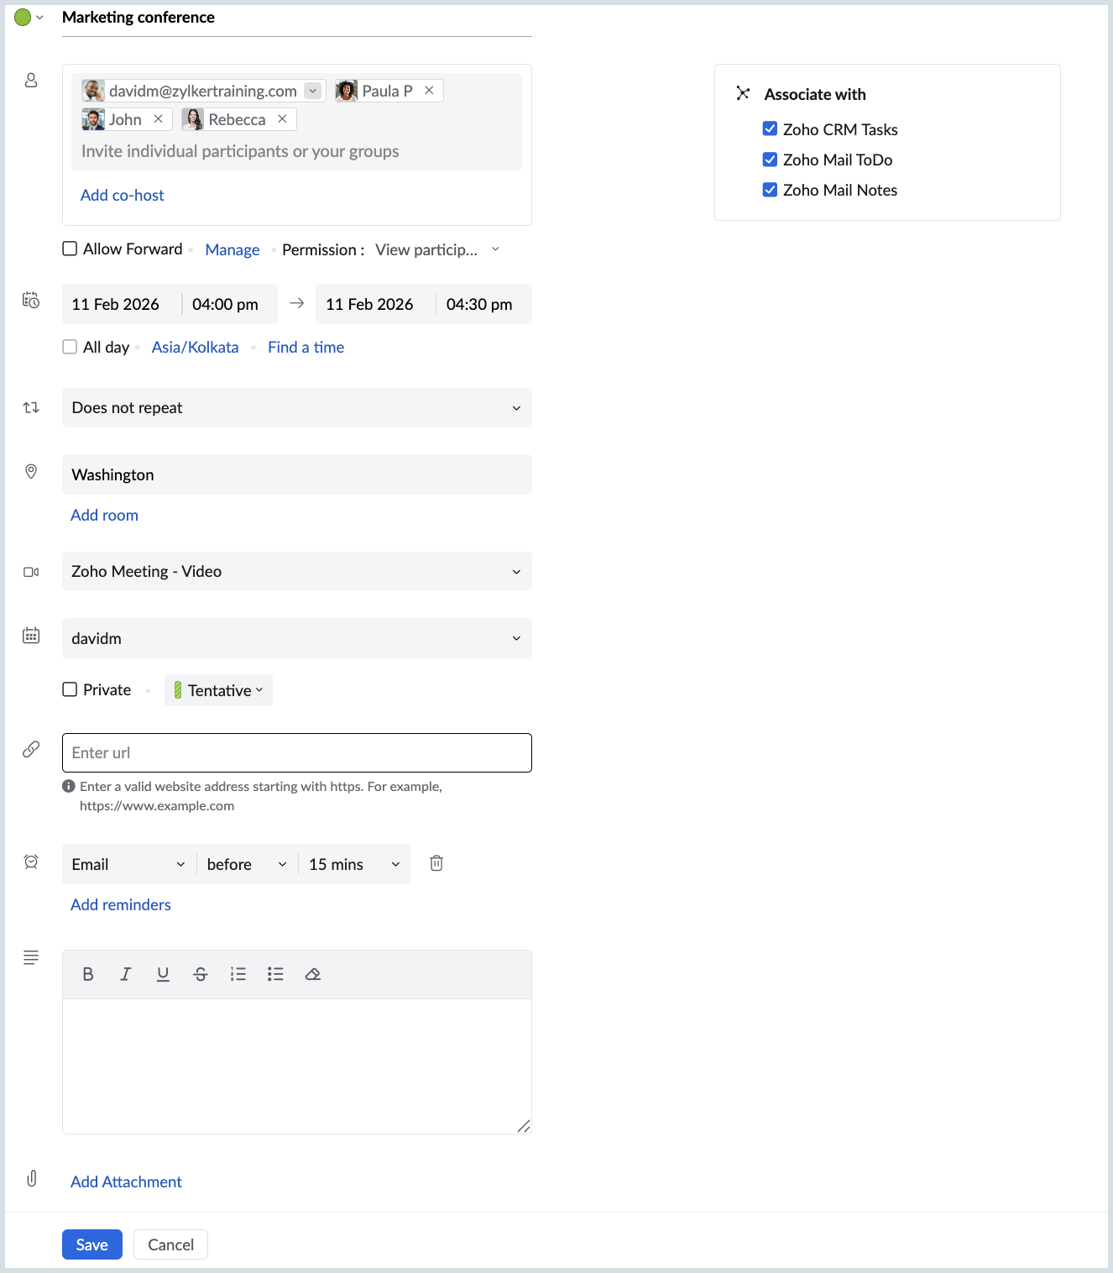Toggle the All day checkbox
The width and height of the screenshot is (1113, 1273).
71,347
